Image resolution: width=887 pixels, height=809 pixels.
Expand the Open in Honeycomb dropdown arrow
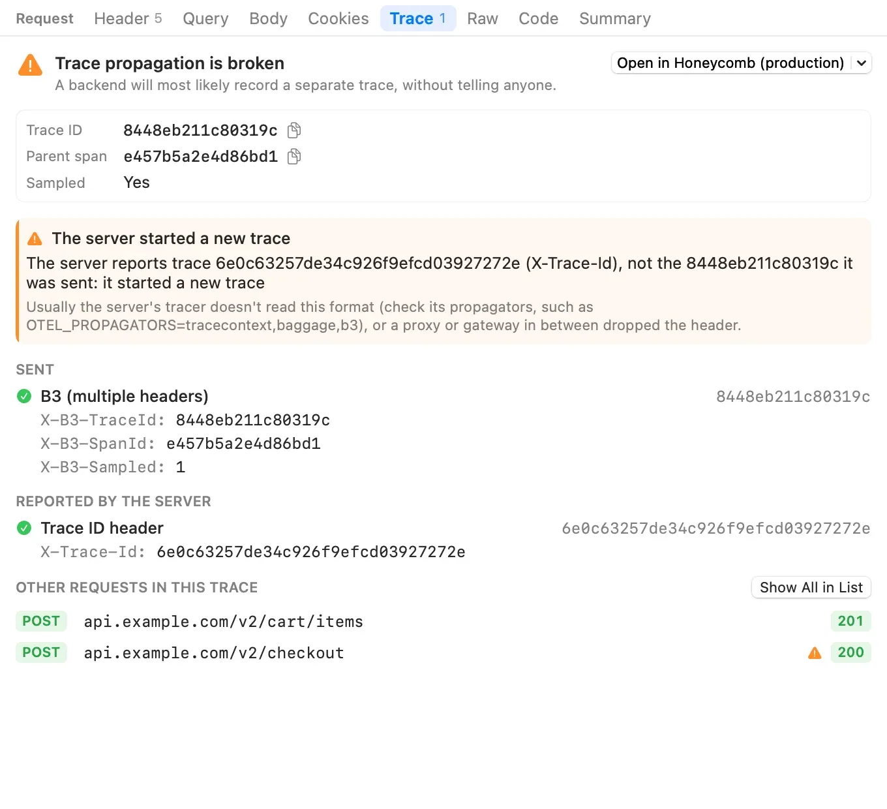(862, 63)
